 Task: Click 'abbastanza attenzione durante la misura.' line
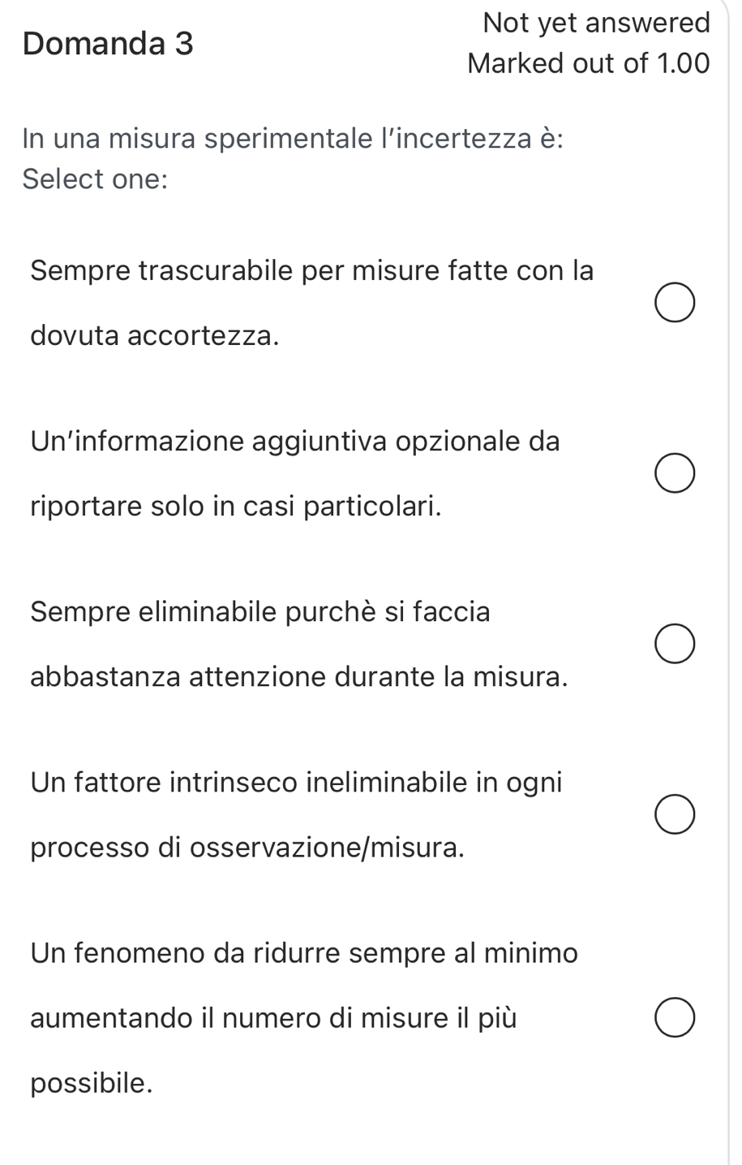[x=298, y=677]
